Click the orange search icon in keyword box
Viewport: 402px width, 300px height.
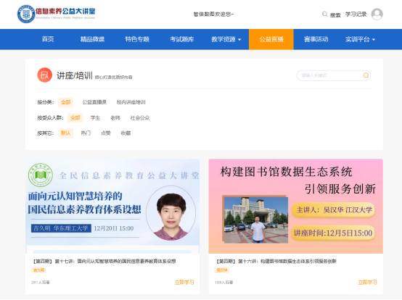(x=366, y=75)
